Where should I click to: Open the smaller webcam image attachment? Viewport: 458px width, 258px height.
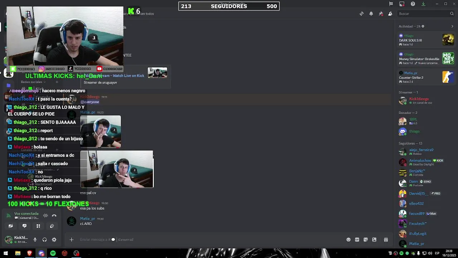click(x=101, y=131)
